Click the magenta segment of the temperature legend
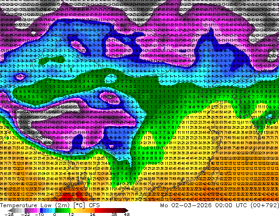The image size is (279, 216). [x=35, y=210]
